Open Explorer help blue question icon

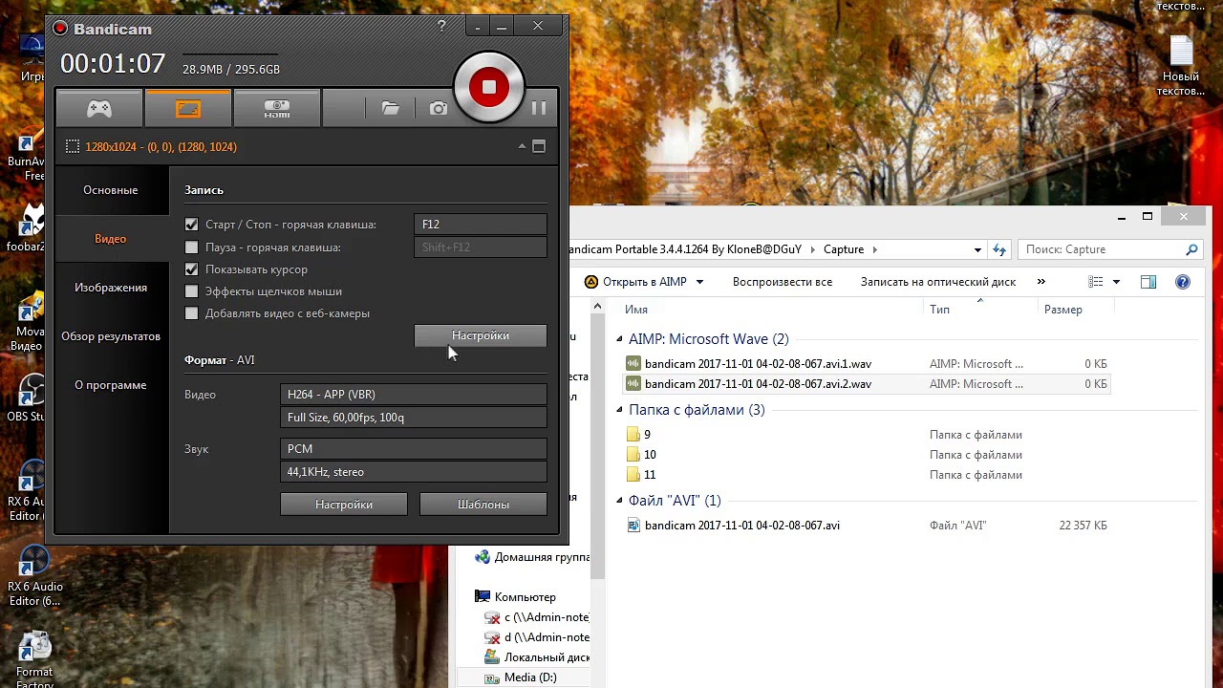coord(1183,282)
